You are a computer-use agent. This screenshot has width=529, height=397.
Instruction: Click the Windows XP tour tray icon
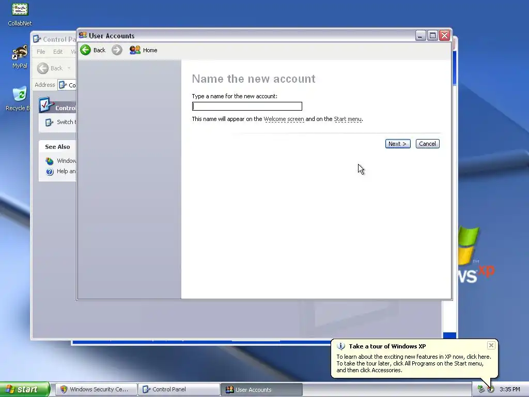[491, 389]
